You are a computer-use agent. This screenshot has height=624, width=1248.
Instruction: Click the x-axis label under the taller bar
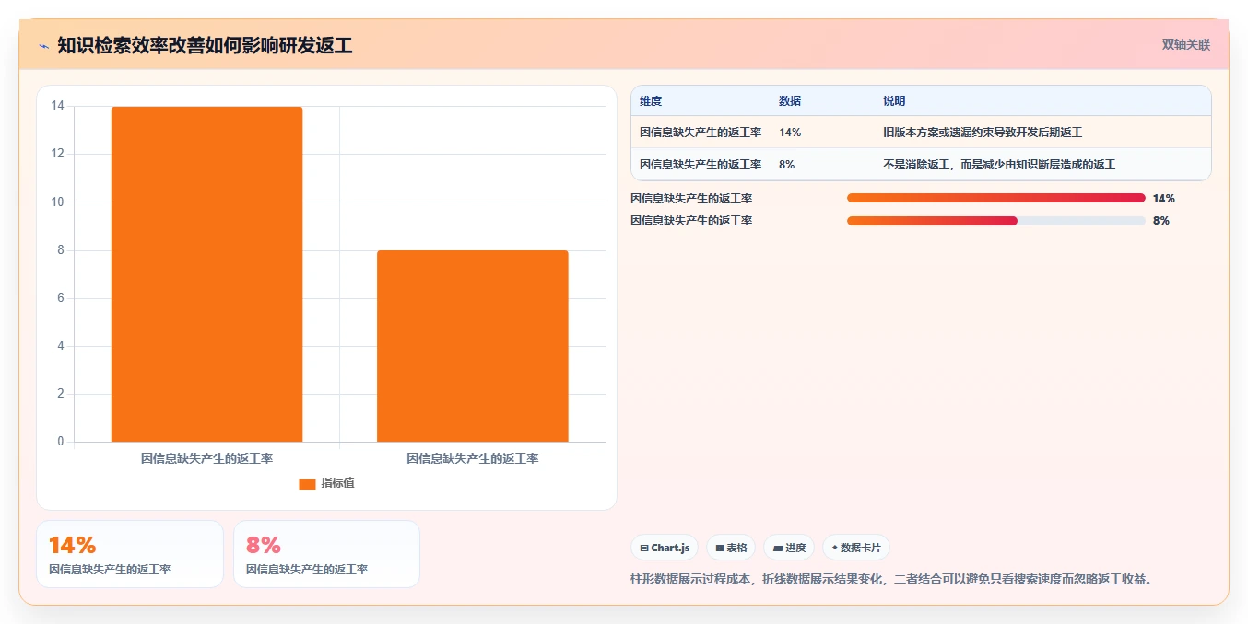pos(206,457)
